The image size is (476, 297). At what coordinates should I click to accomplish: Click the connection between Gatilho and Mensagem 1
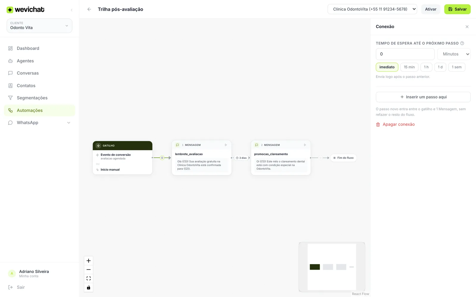pos(162,158)
